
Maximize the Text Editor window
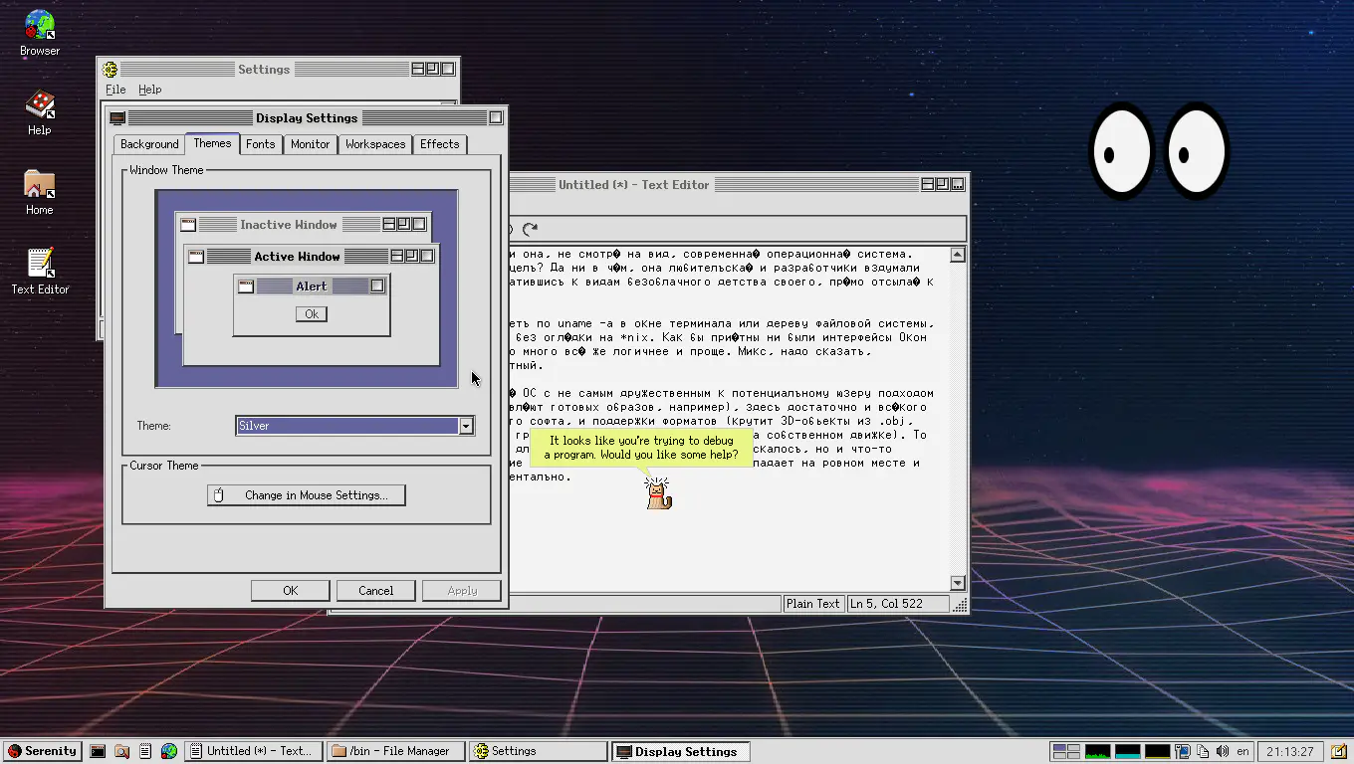pos(942,185)
